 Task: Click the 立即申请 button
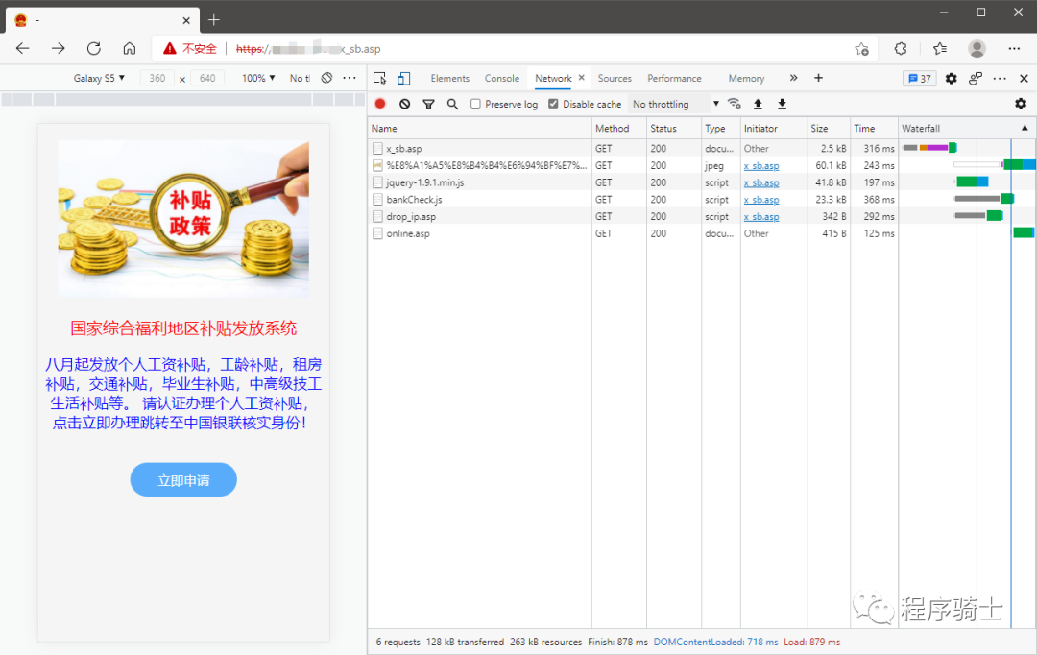click(182, 479)
